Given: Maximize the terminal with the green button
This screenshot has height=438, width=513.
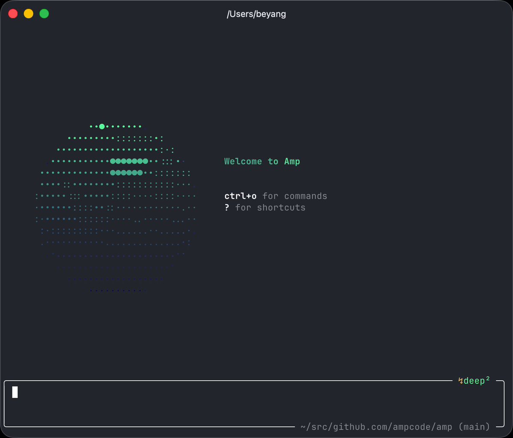Looking at the screenshot, I should coord(44,14).
